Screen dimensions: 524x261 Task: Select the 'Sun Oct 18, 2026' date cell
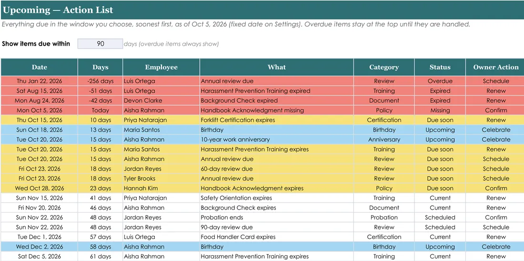click(40, 130)
